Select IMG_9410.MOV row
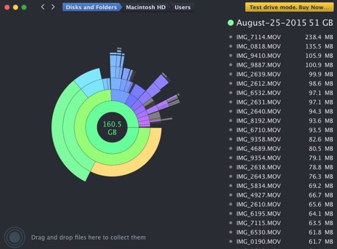The height and width of the screenshot is (249, 337). click(281, 56)
